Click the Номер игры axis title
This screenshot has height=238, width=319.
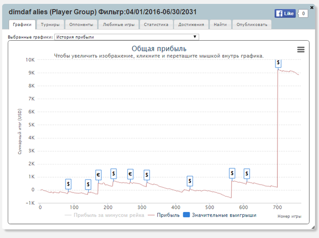[x=289, y=216]
